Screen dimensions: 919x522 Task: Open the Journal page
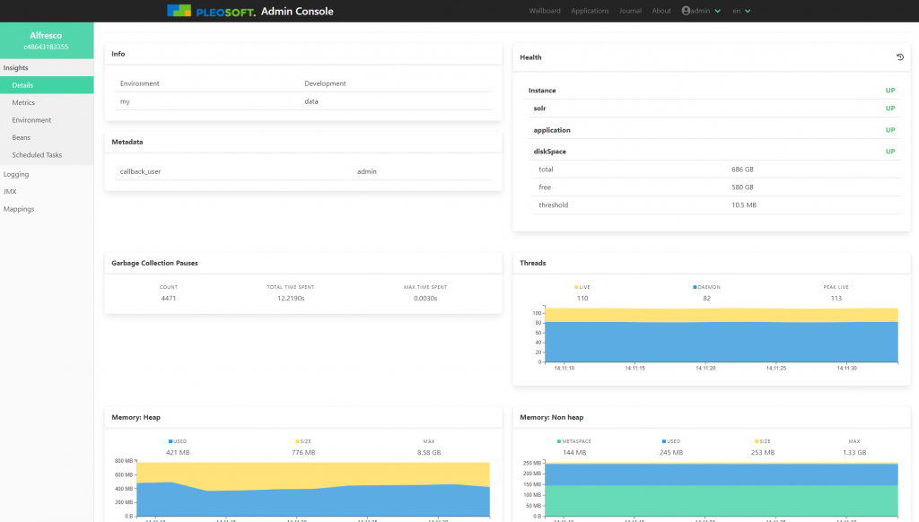(630, 11)
